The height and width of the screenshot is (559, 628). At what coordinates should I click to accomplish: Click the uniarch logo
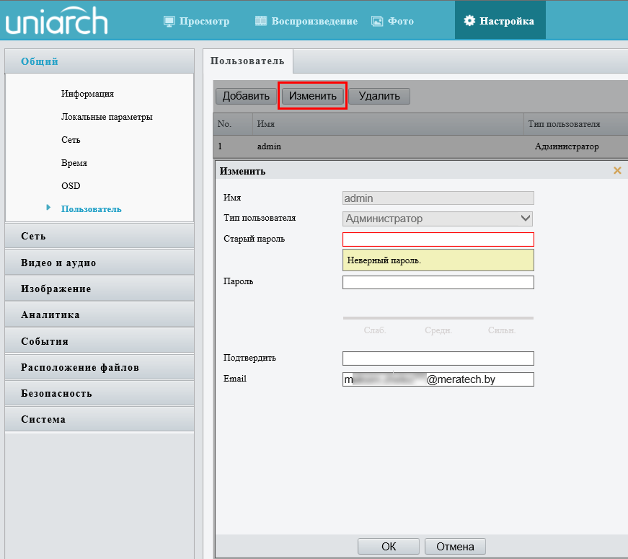(57, 21)
